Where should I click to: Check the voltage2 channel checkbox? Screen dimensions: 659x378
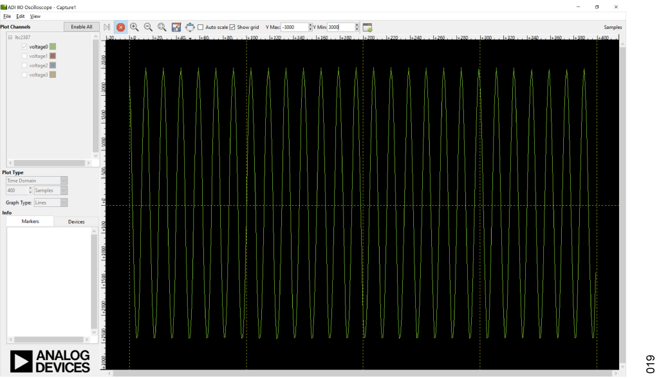[24, 66]
